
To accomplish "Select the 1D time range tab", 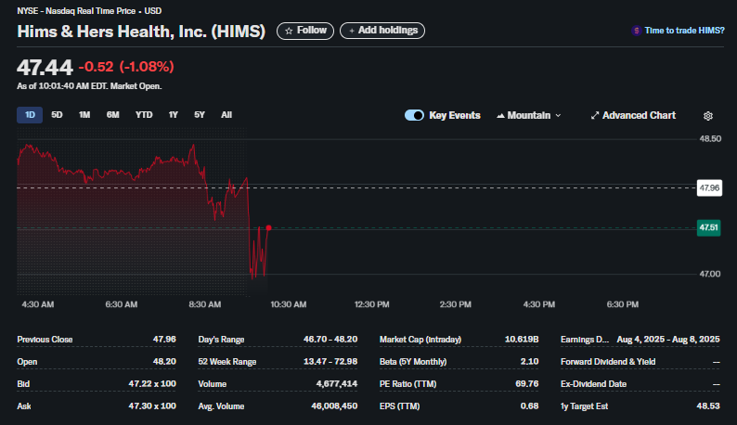I will tap(30, 115).
